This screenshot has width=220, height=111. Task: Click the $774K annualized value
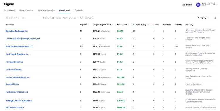120,92
